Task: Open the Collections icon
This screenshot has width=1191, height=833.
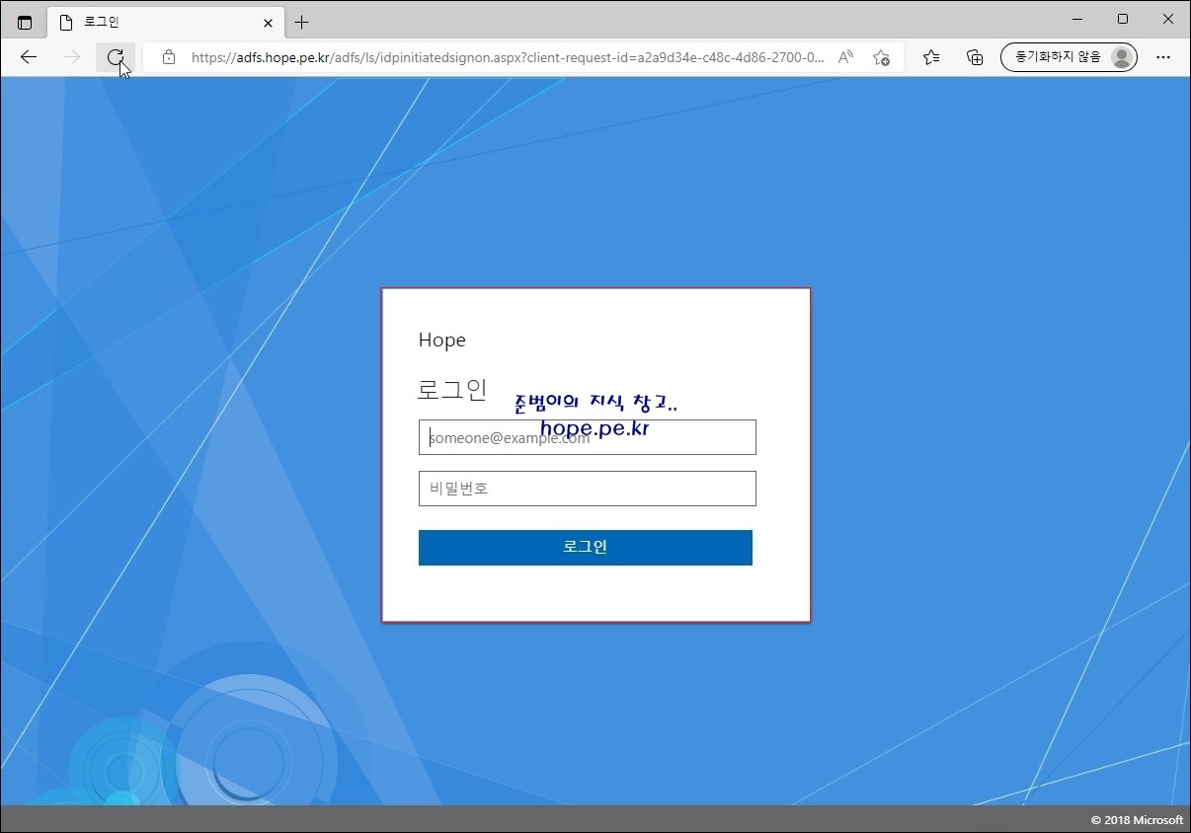Action: point(975,57)
